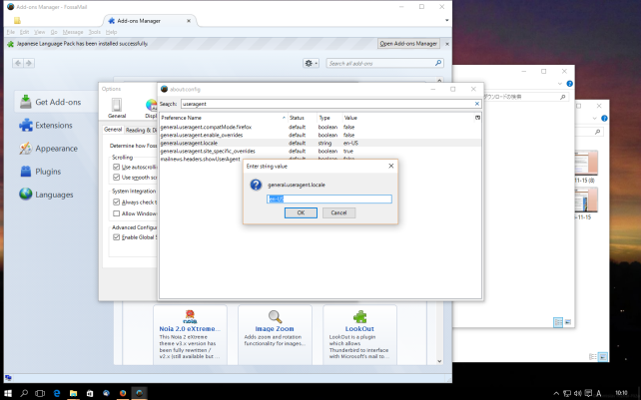Screen dimensions: 641x400
Task: Toggle the Use smooth scrolling checkbox
Action: coord(117,178)
